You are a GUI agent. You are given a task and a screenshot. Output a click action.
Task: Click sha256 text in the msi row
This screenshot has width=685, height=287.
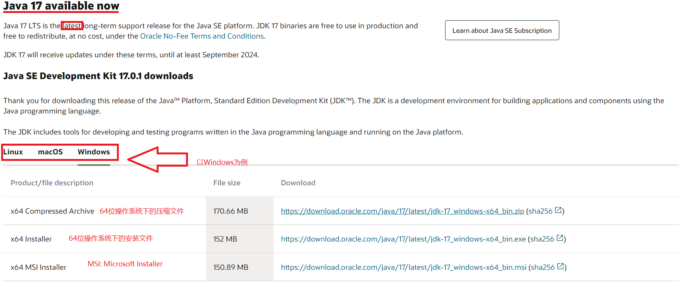pyautogui.click(x=543, y=267)
